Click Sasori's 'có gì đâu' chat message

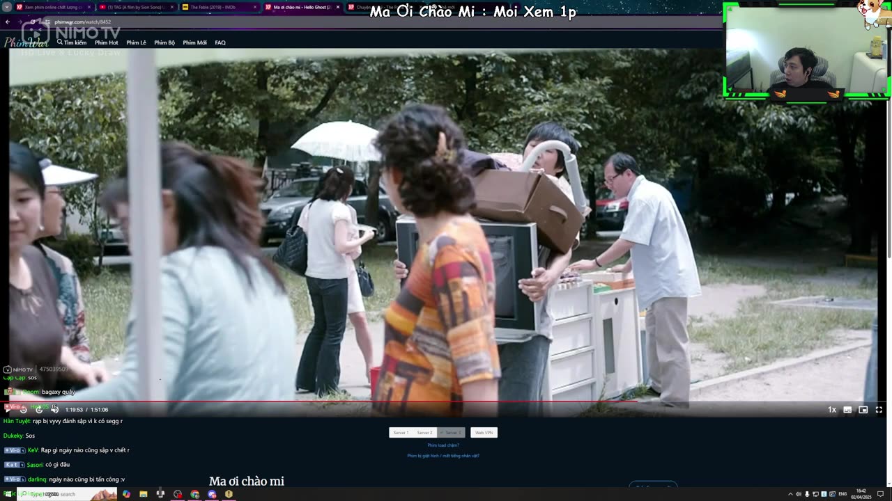(x=37, y=465)
